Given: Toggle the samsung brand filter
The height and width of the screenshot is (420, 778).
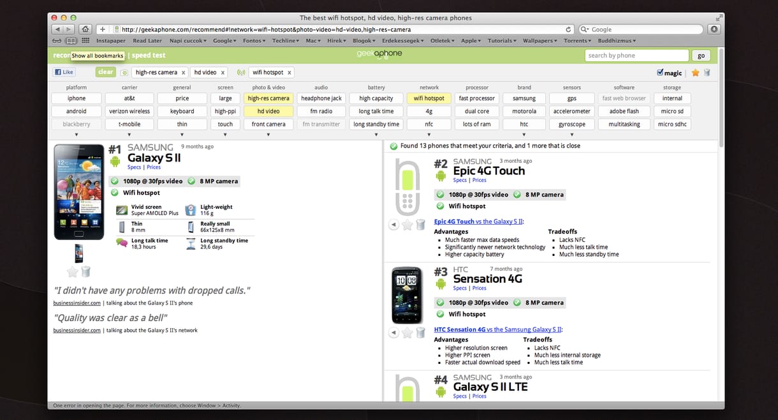Looking at the screenshot, I should pyautogui.click(x=524, y=98).
